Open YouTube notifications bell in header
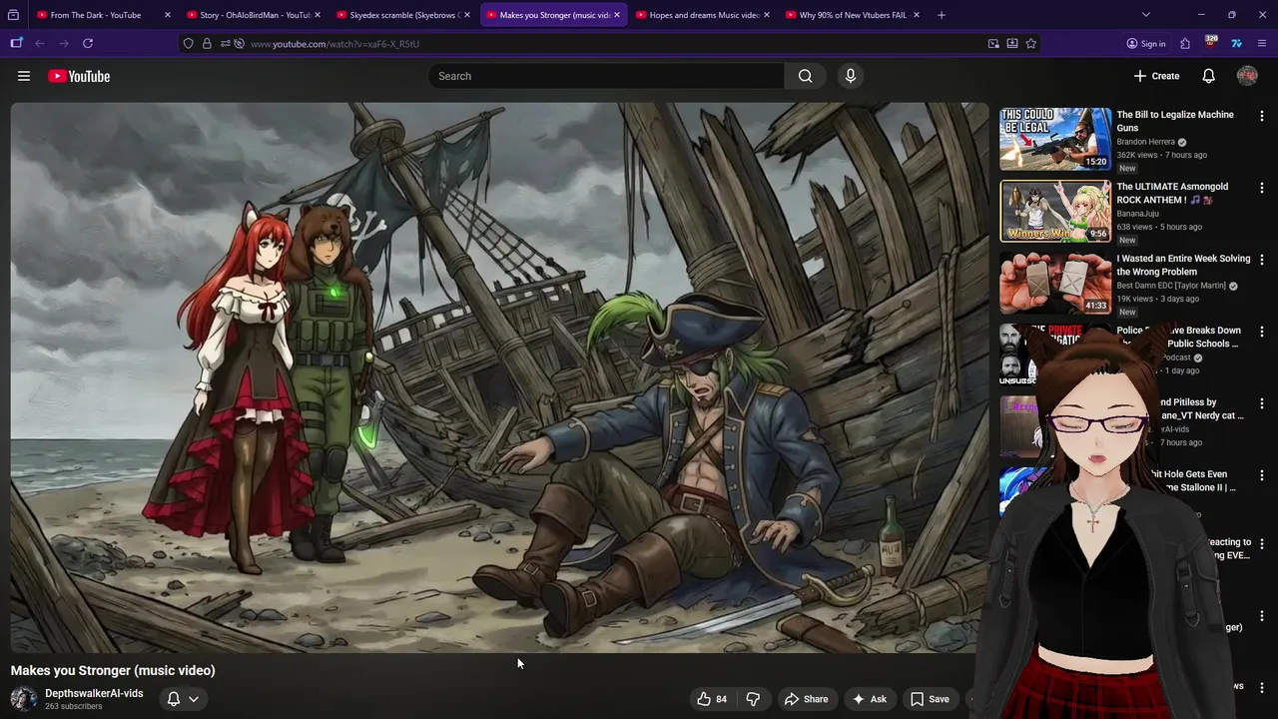This screenshot has width=1278, height=719. pyautogui.click(x=1208, y=76)
